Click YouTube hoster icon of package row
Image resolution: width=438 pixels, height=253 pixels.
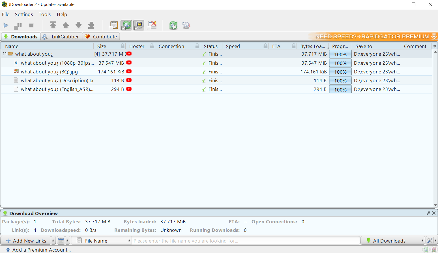[129, 54]
